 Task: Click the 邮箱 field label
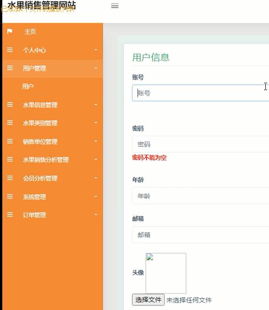click(138, 219)
